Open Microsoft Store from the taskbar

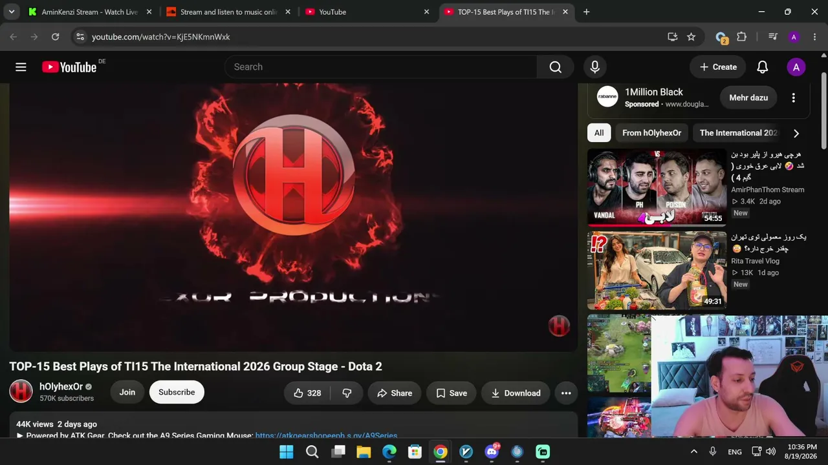(x=415, y=452)
